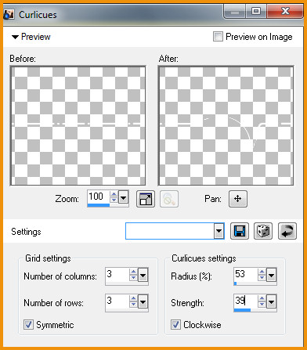The width and height of the screenshot is (307, 350).
Task: Click the save preset floppy disk icon
Action: coord(240,231)
